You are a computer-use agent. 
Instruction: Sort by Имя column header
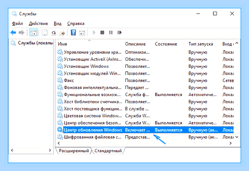click(62, 44)
